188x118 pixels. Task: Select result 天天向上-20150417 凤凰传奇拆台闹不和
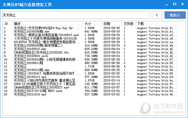(x=47, y=74)
